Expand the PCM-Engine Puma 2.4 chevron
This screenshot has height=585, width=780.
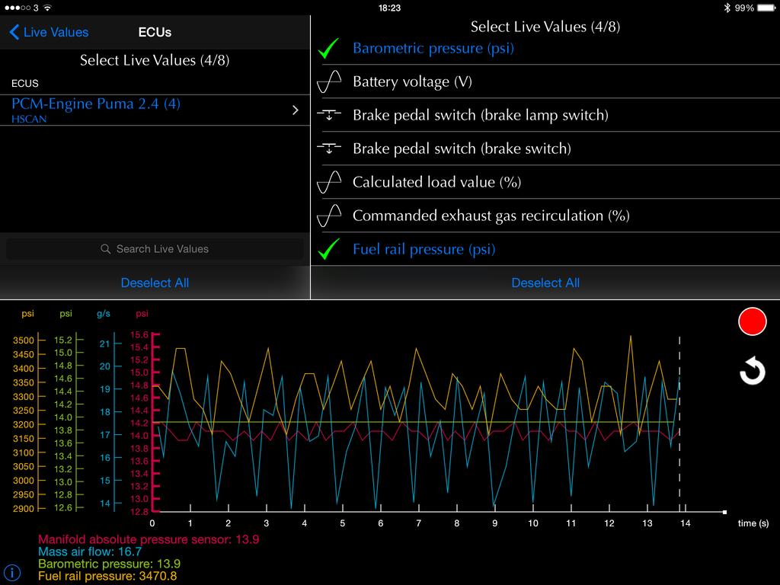point(296,110)
